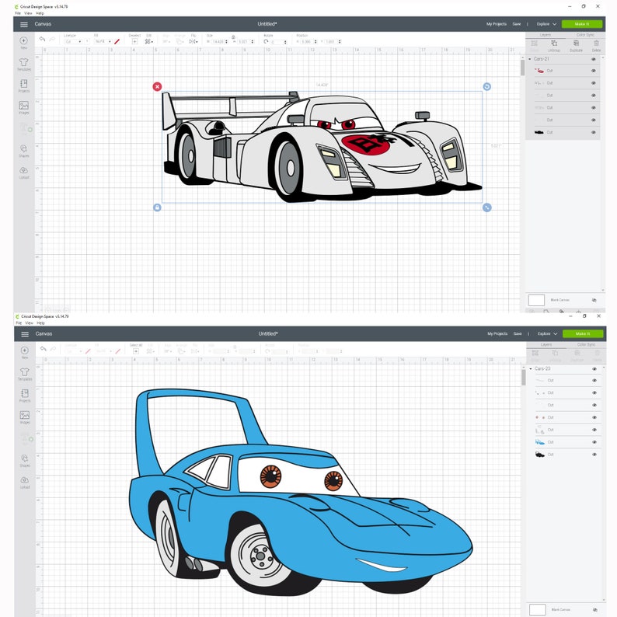Click Duplicate icon in top window Layers panel

pyautogui.click(x=576, y=43)
